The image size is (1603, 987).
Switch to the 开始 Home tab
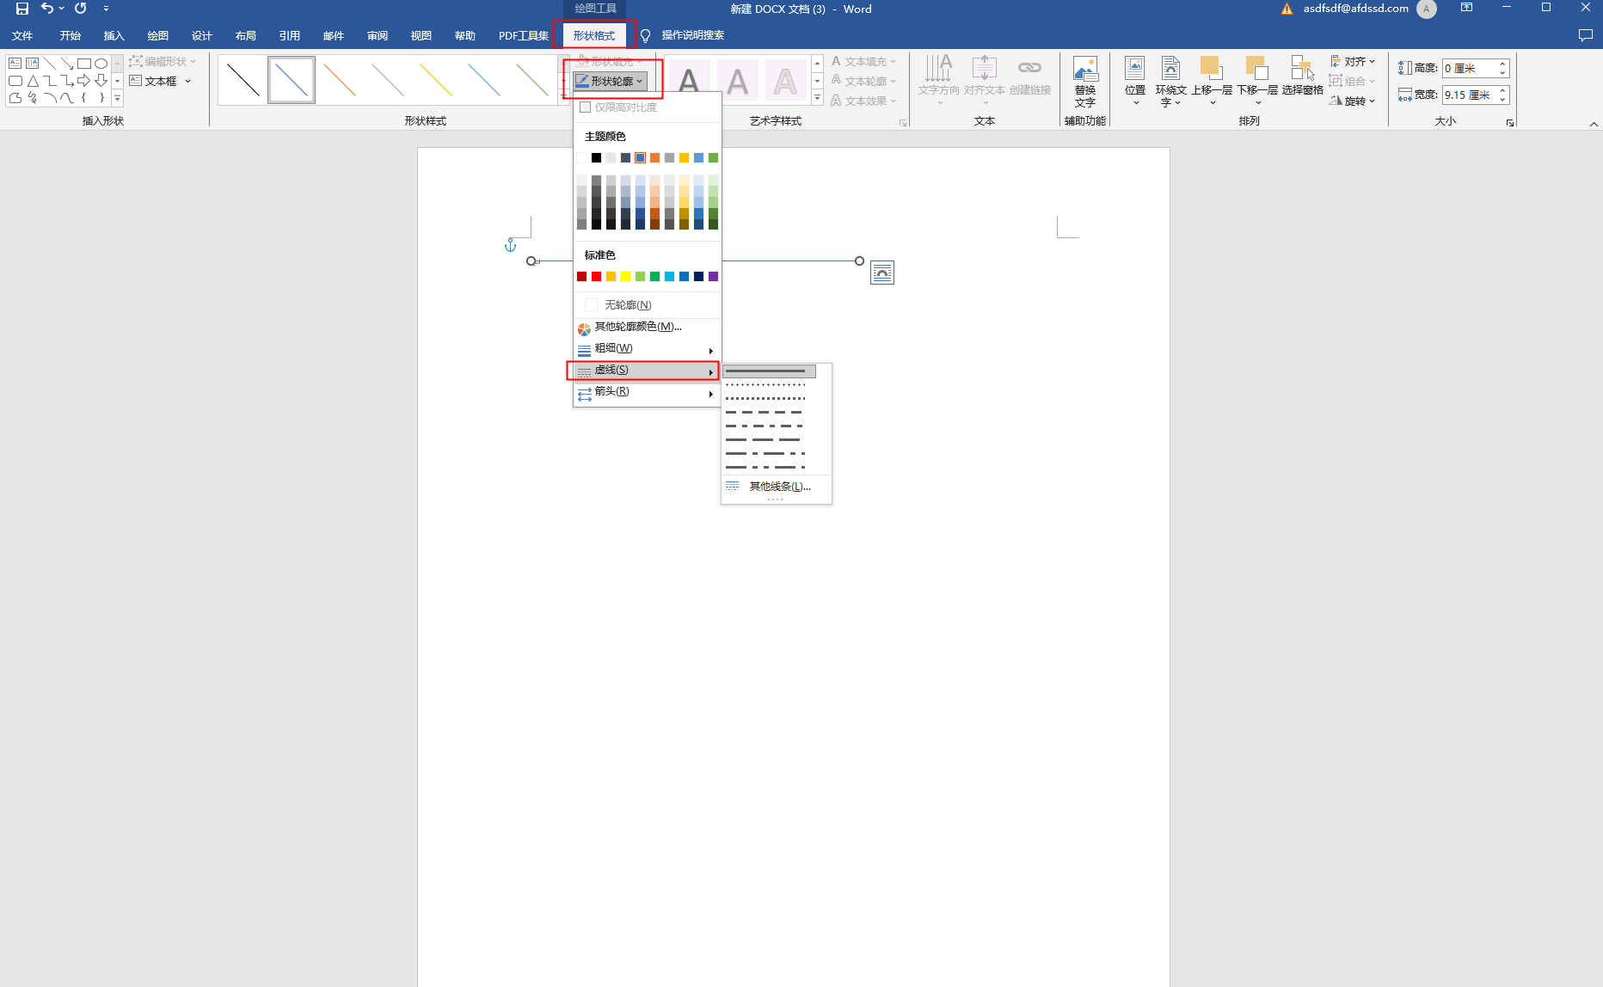coord(71,35)
